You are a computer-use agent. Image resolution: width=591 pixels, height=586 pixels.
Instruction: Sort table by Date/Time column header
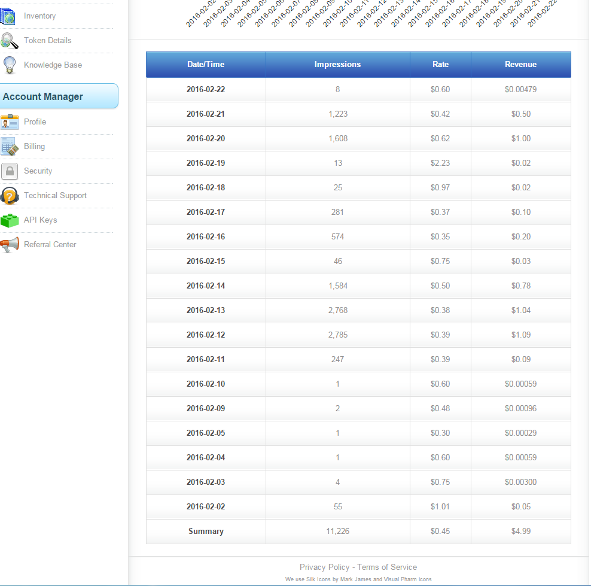206,65
